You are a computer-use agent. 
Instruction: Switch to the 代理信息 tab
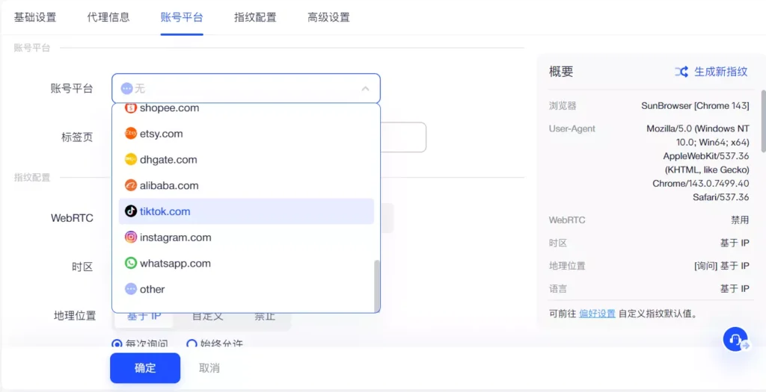point(108,17)
